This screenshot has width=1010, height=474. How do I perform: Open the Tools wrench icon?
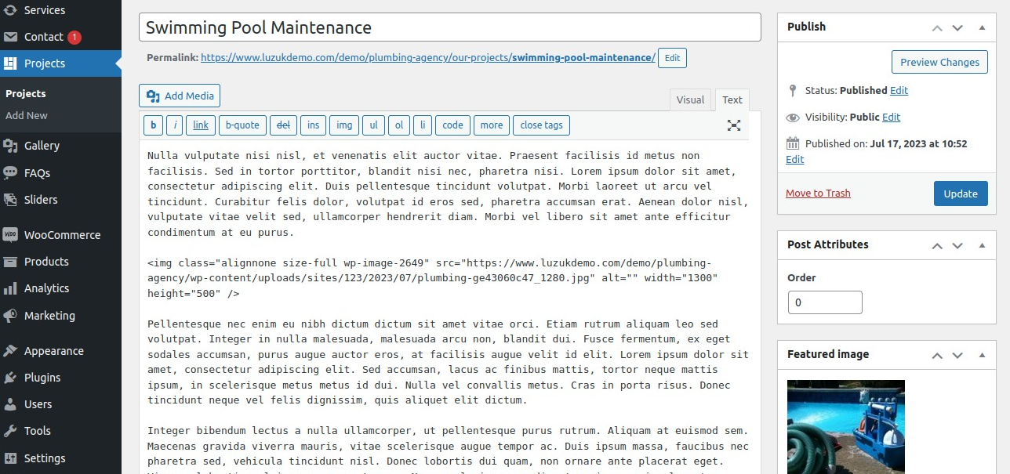tap(11, 431)
